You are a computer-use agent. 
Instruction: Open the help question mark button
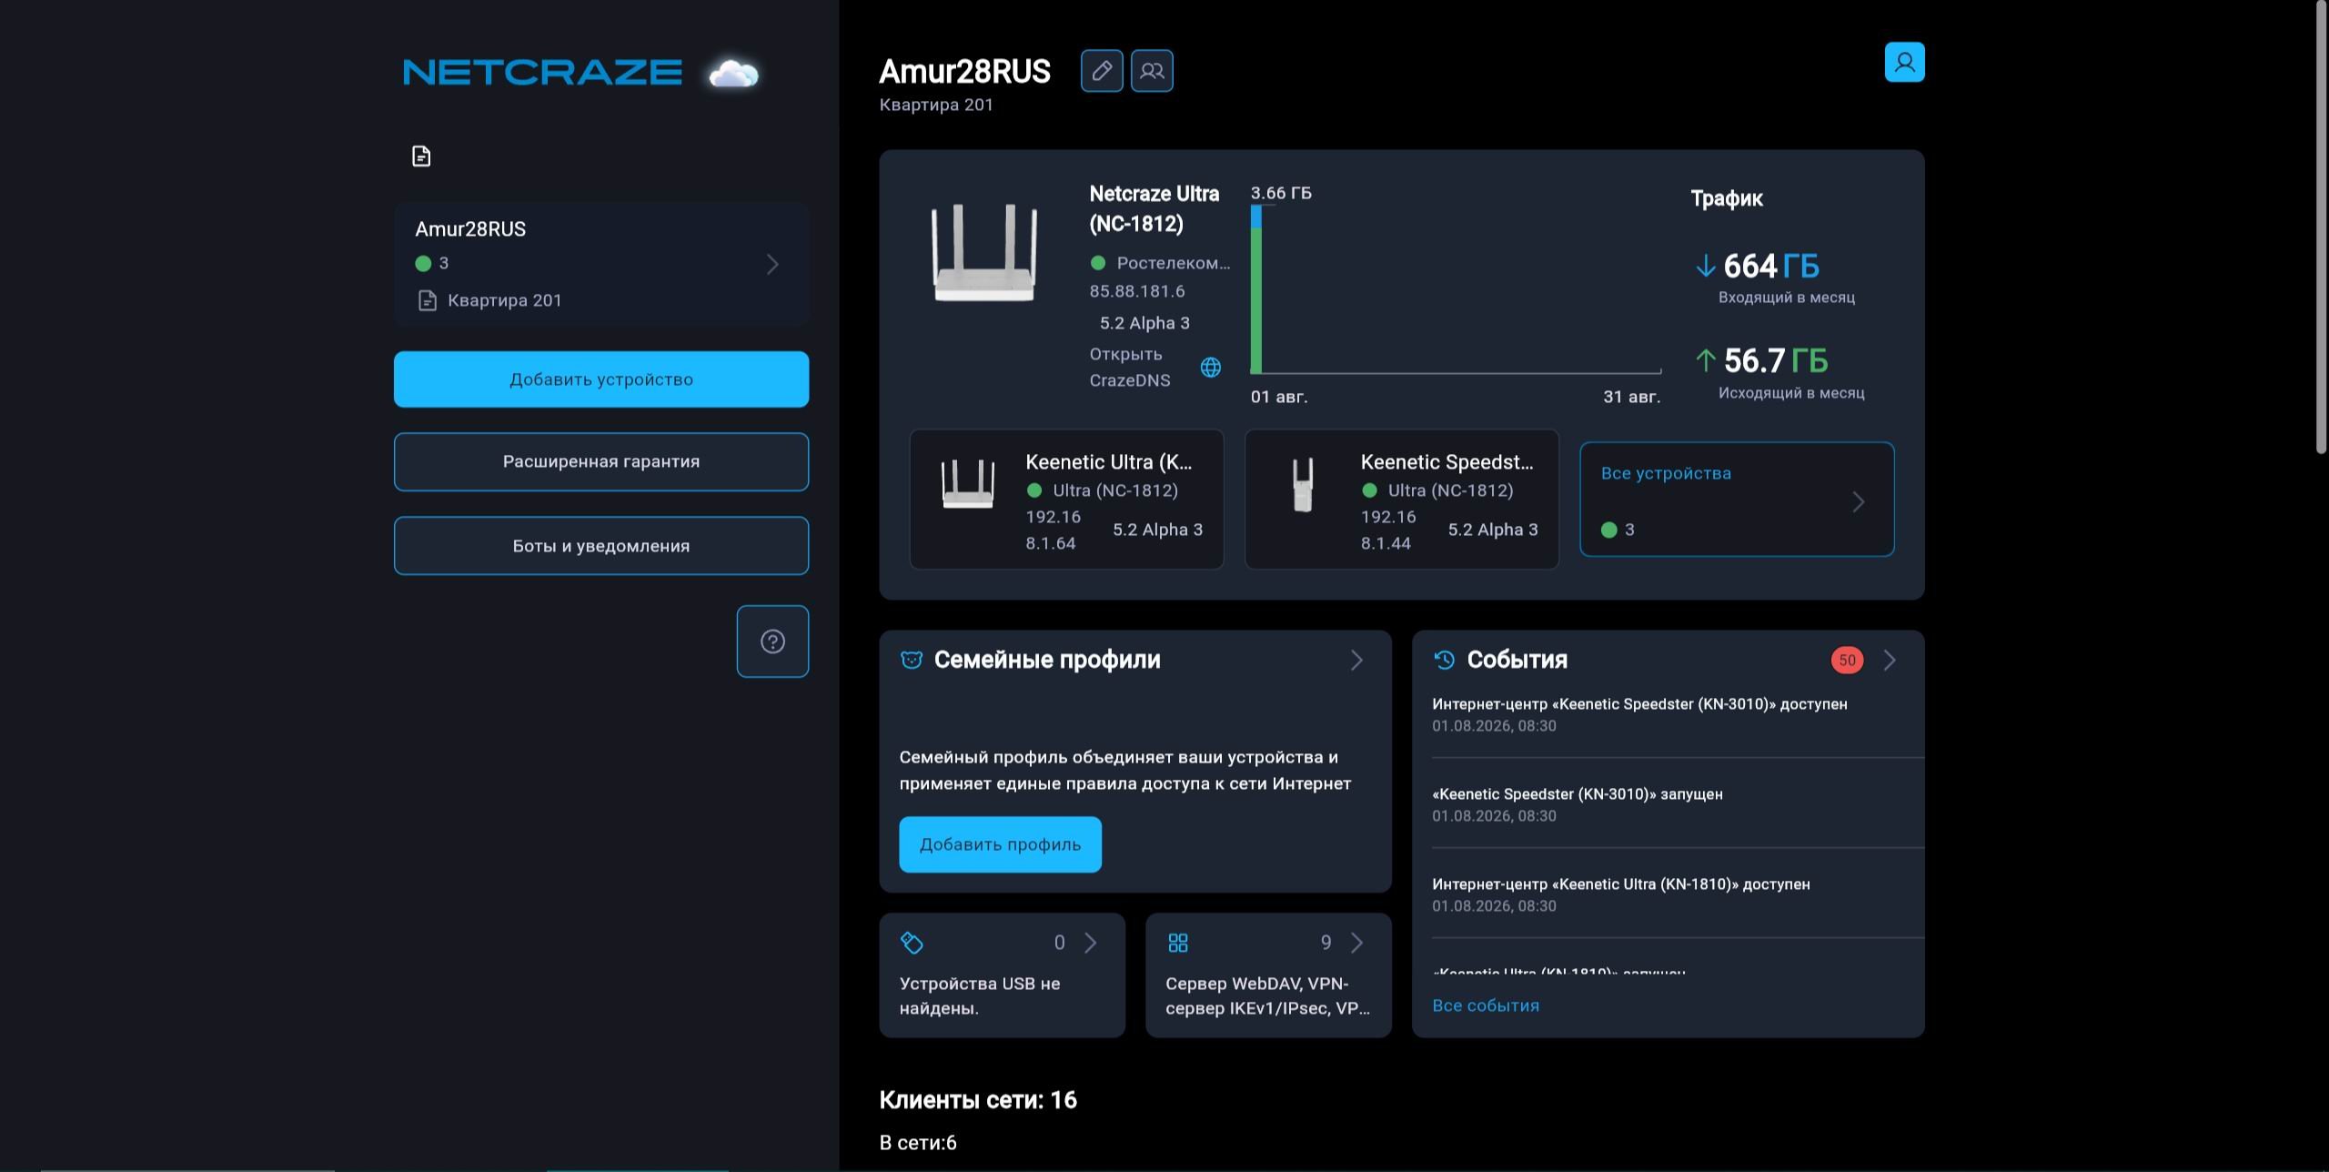772,642
